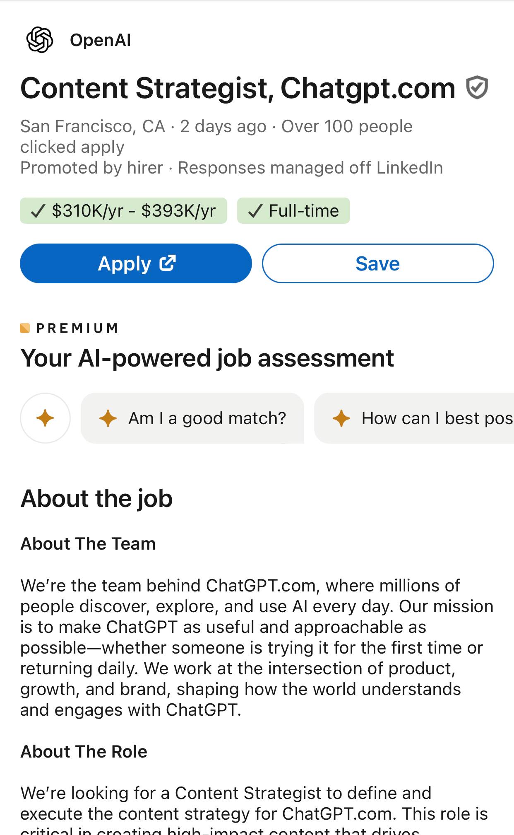Click the external link icon inside Apply button
Image resolution: width=514 pixels, height=835 pixels.
168,263
